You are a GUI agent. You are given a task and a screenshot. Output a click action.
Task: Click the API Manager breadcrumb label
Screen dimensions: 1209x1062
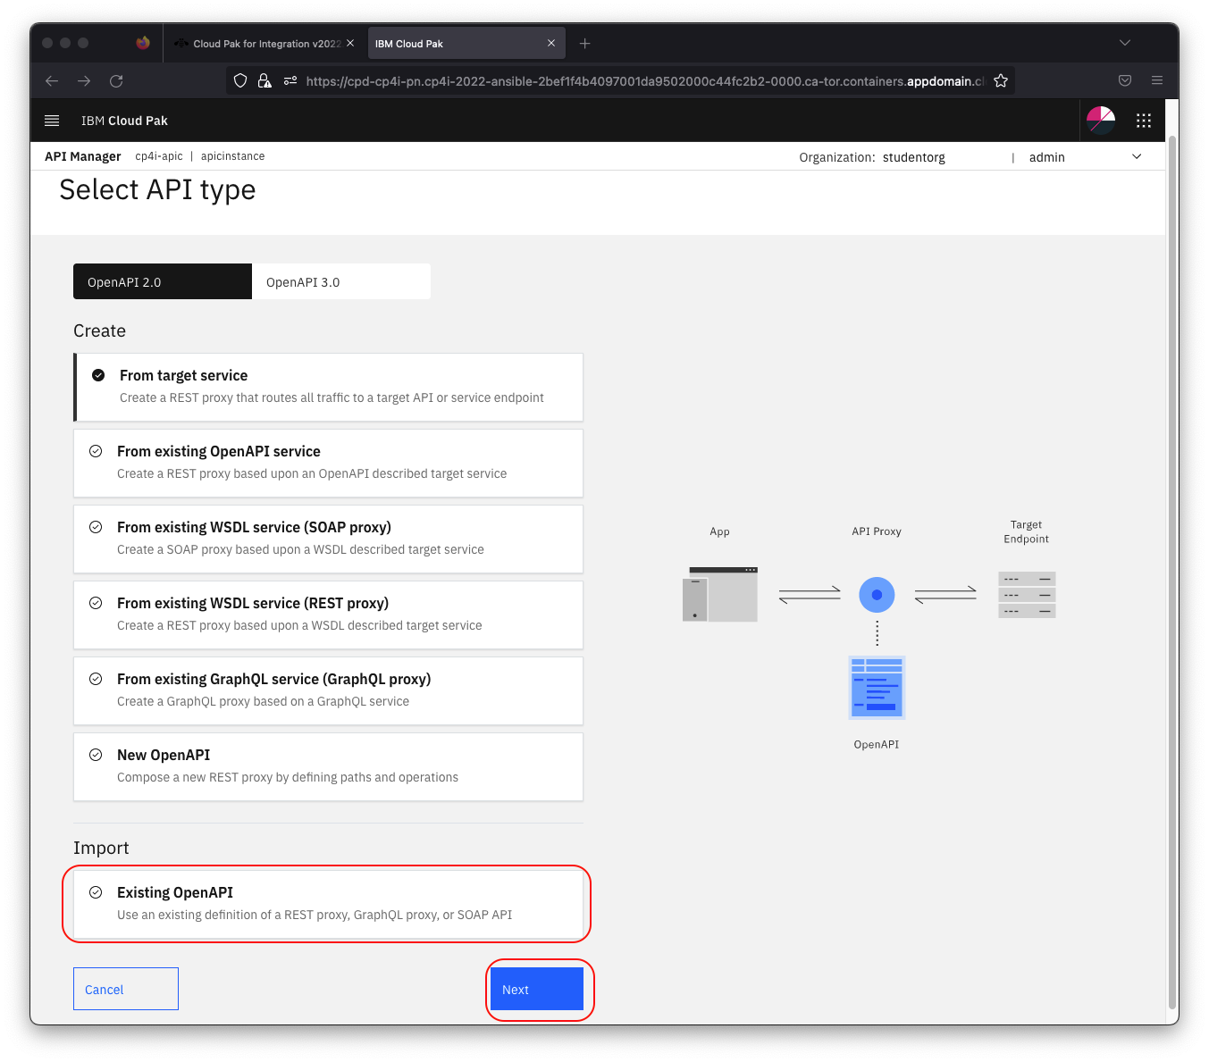83,156
